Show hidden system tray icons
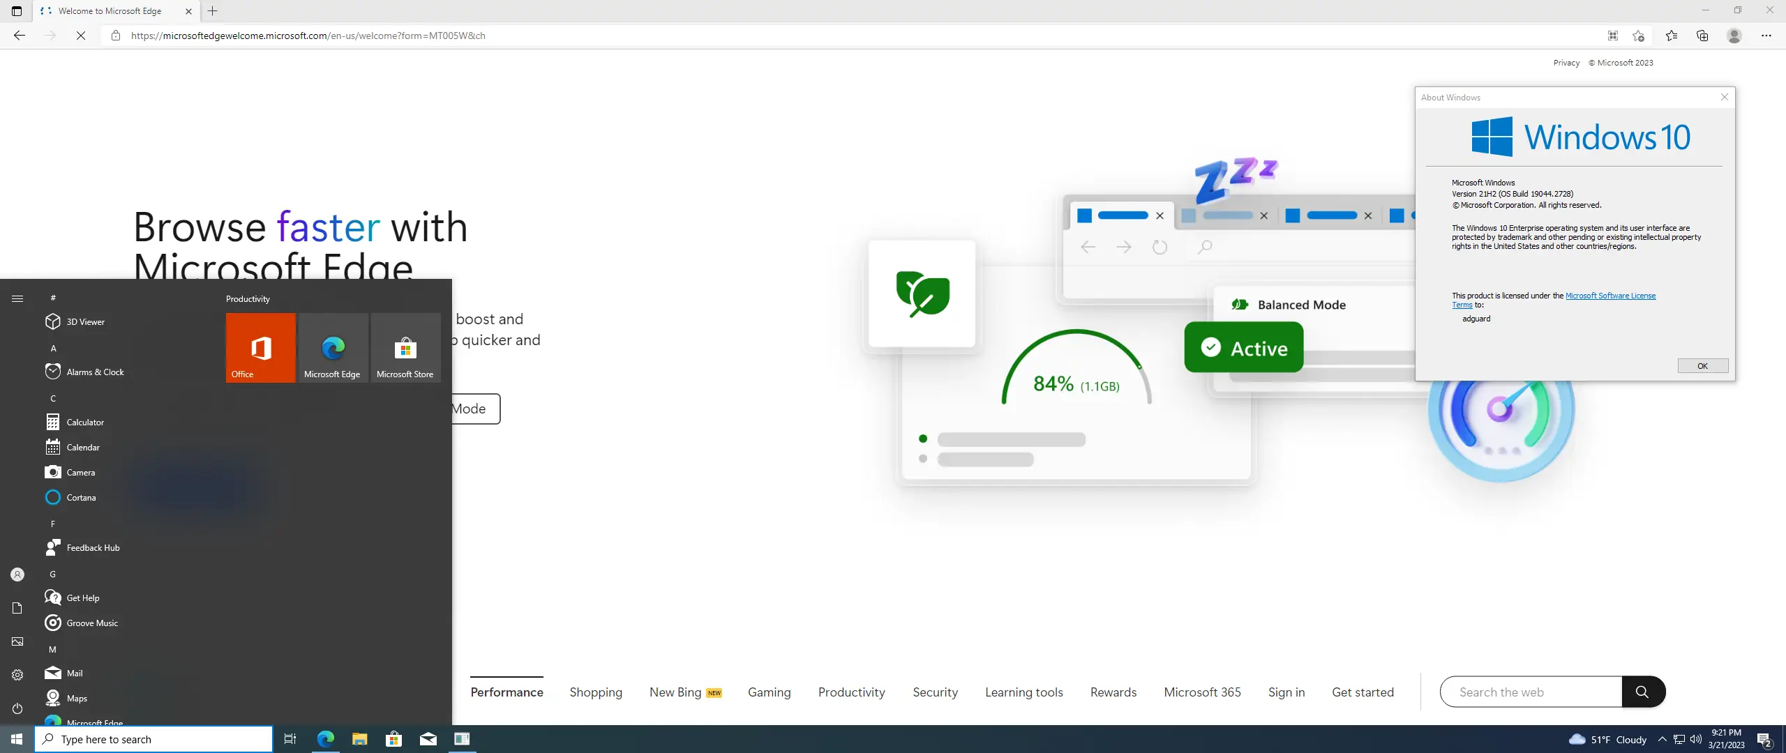1786x753 pixels. (1662, 739)
